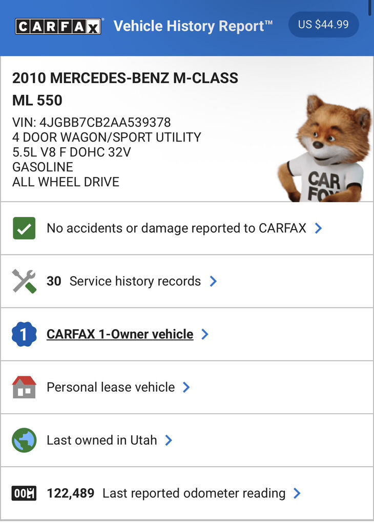Expand the personal lease vehicle chevron
The height and width of the screenshot is (523, 374).
(186, 387)
